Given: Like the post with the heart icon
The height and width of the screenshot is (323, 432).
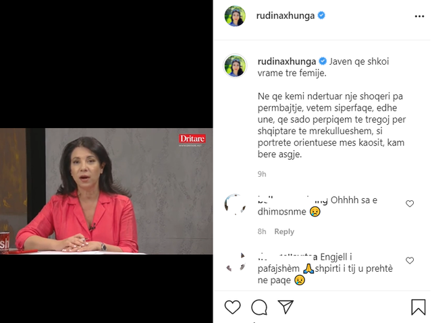Looking at the screenshot, I should [x=232, y=307].
